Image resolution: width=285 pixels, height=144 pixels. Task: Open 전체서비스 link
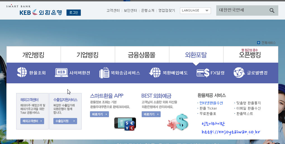coord(269,43)
